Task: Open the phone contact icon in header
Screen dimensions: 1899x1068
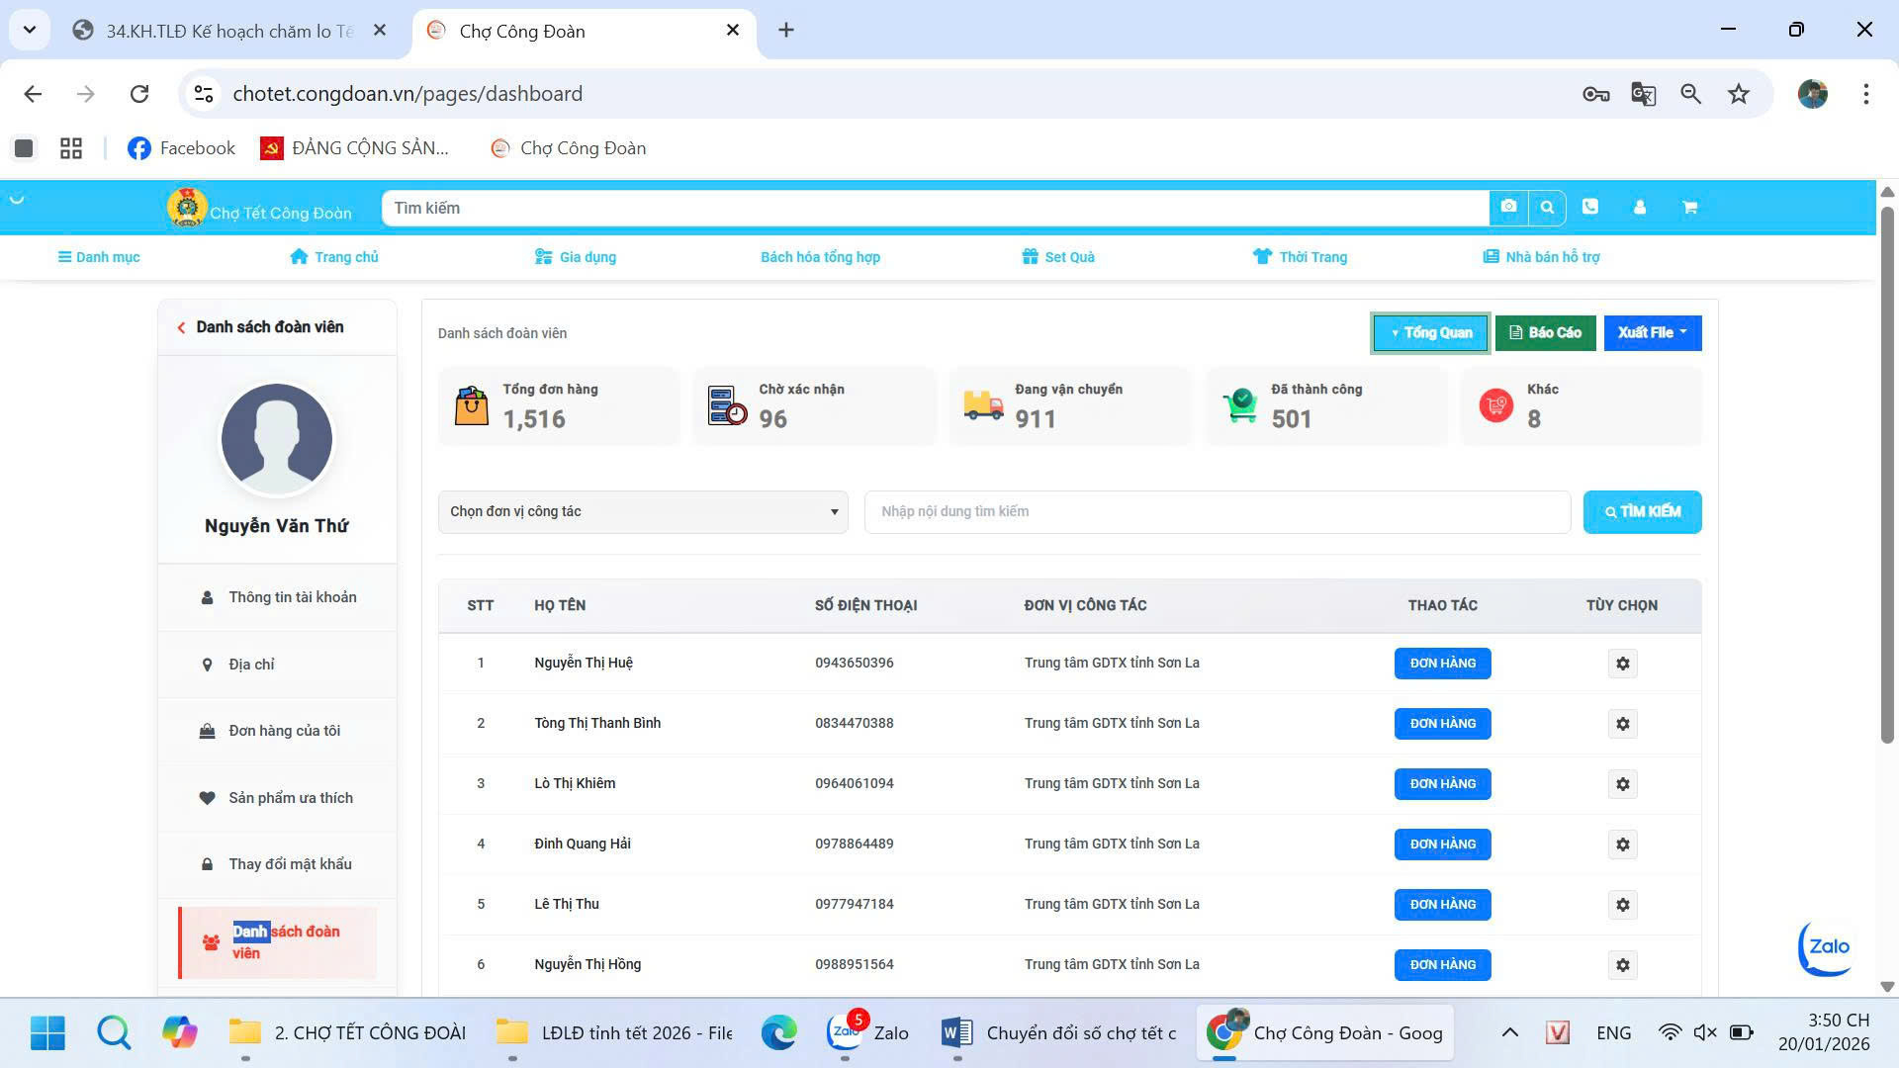Action: click(1589, 207)
